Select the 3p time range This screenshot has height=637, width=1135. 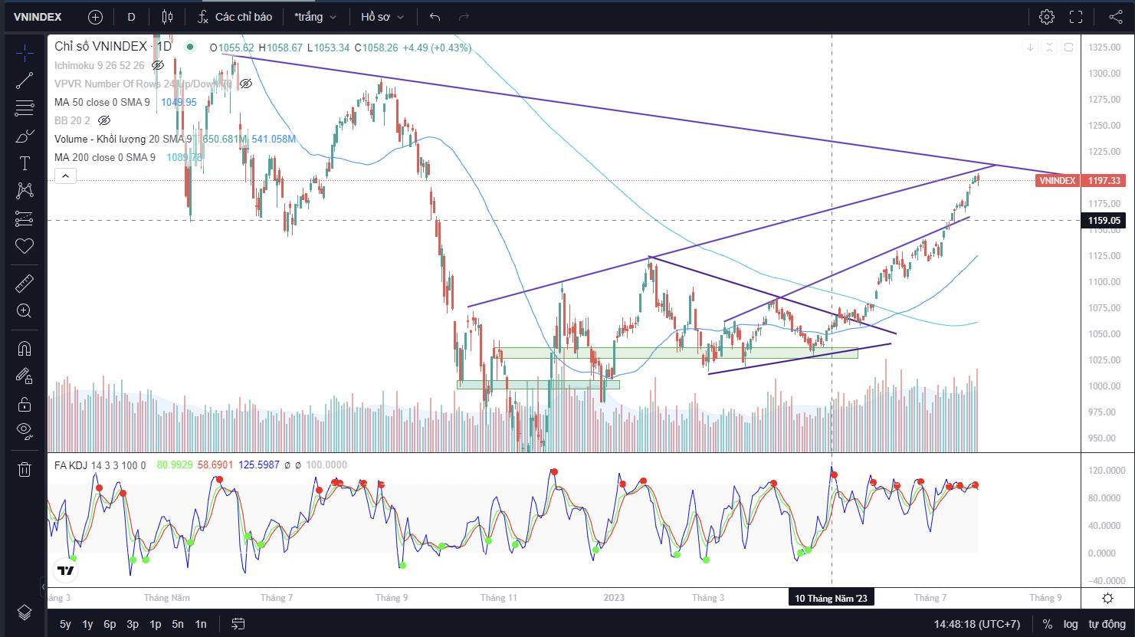133,624
